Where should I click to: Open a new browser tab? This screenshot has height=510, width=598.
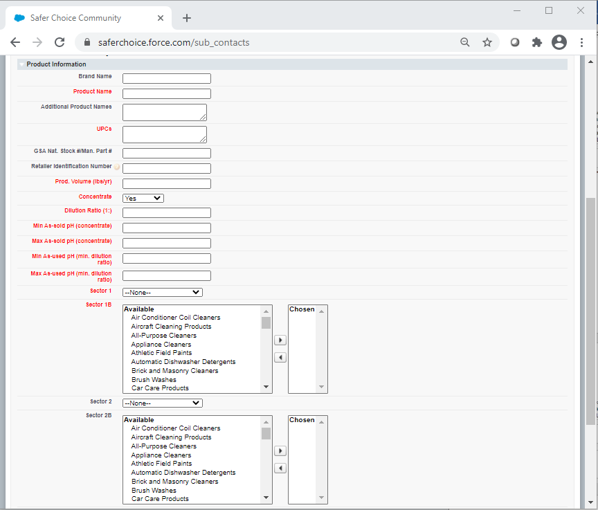pos(186,18)
